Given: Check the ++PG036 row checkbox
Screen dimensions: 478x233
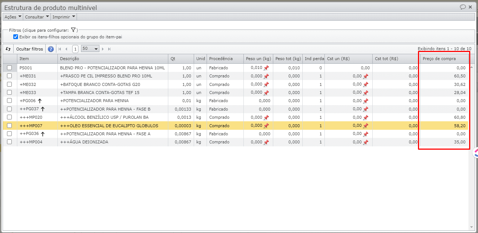Looking at the screenshot, I should tap(9, 133).
